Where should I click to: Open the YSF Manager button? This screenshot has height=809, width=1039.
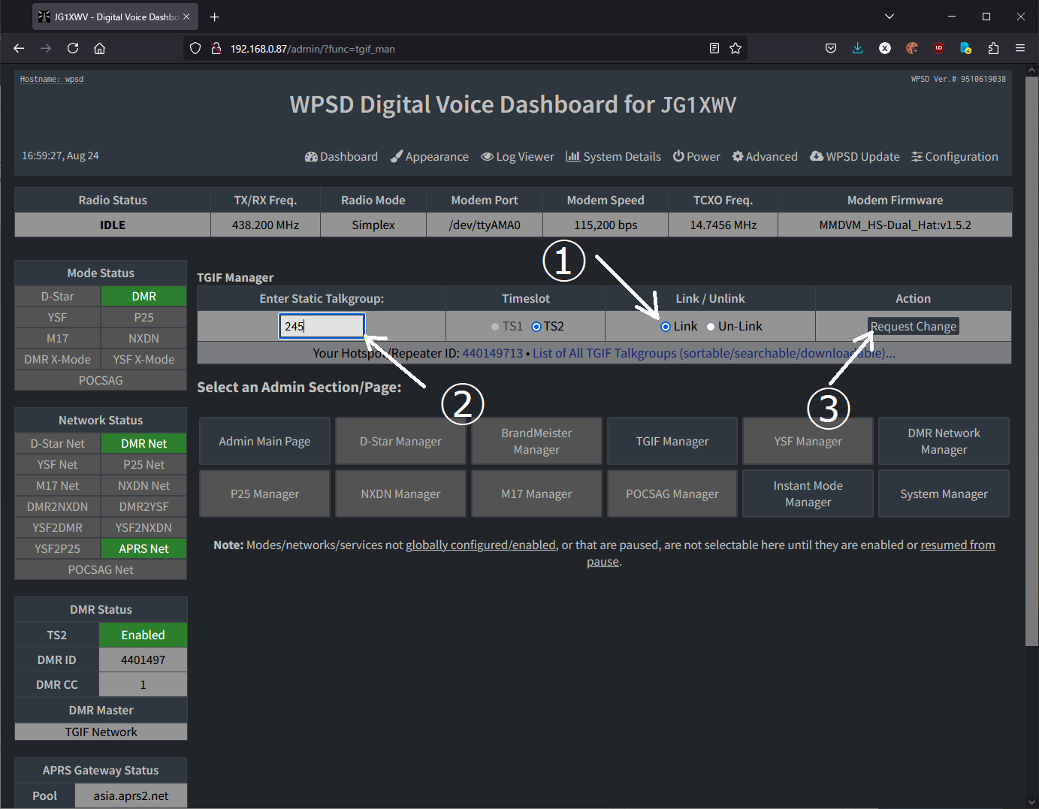pos(808,441)
